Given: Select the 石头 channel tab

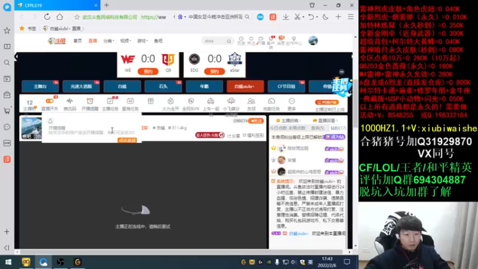Looking at the screenshot, I should pyautogui.click(x=163, y=86).
